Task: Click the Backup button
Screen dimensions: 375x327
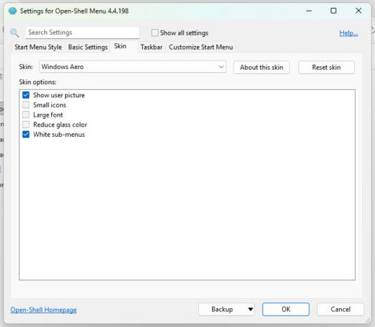Action: point(222,309)
